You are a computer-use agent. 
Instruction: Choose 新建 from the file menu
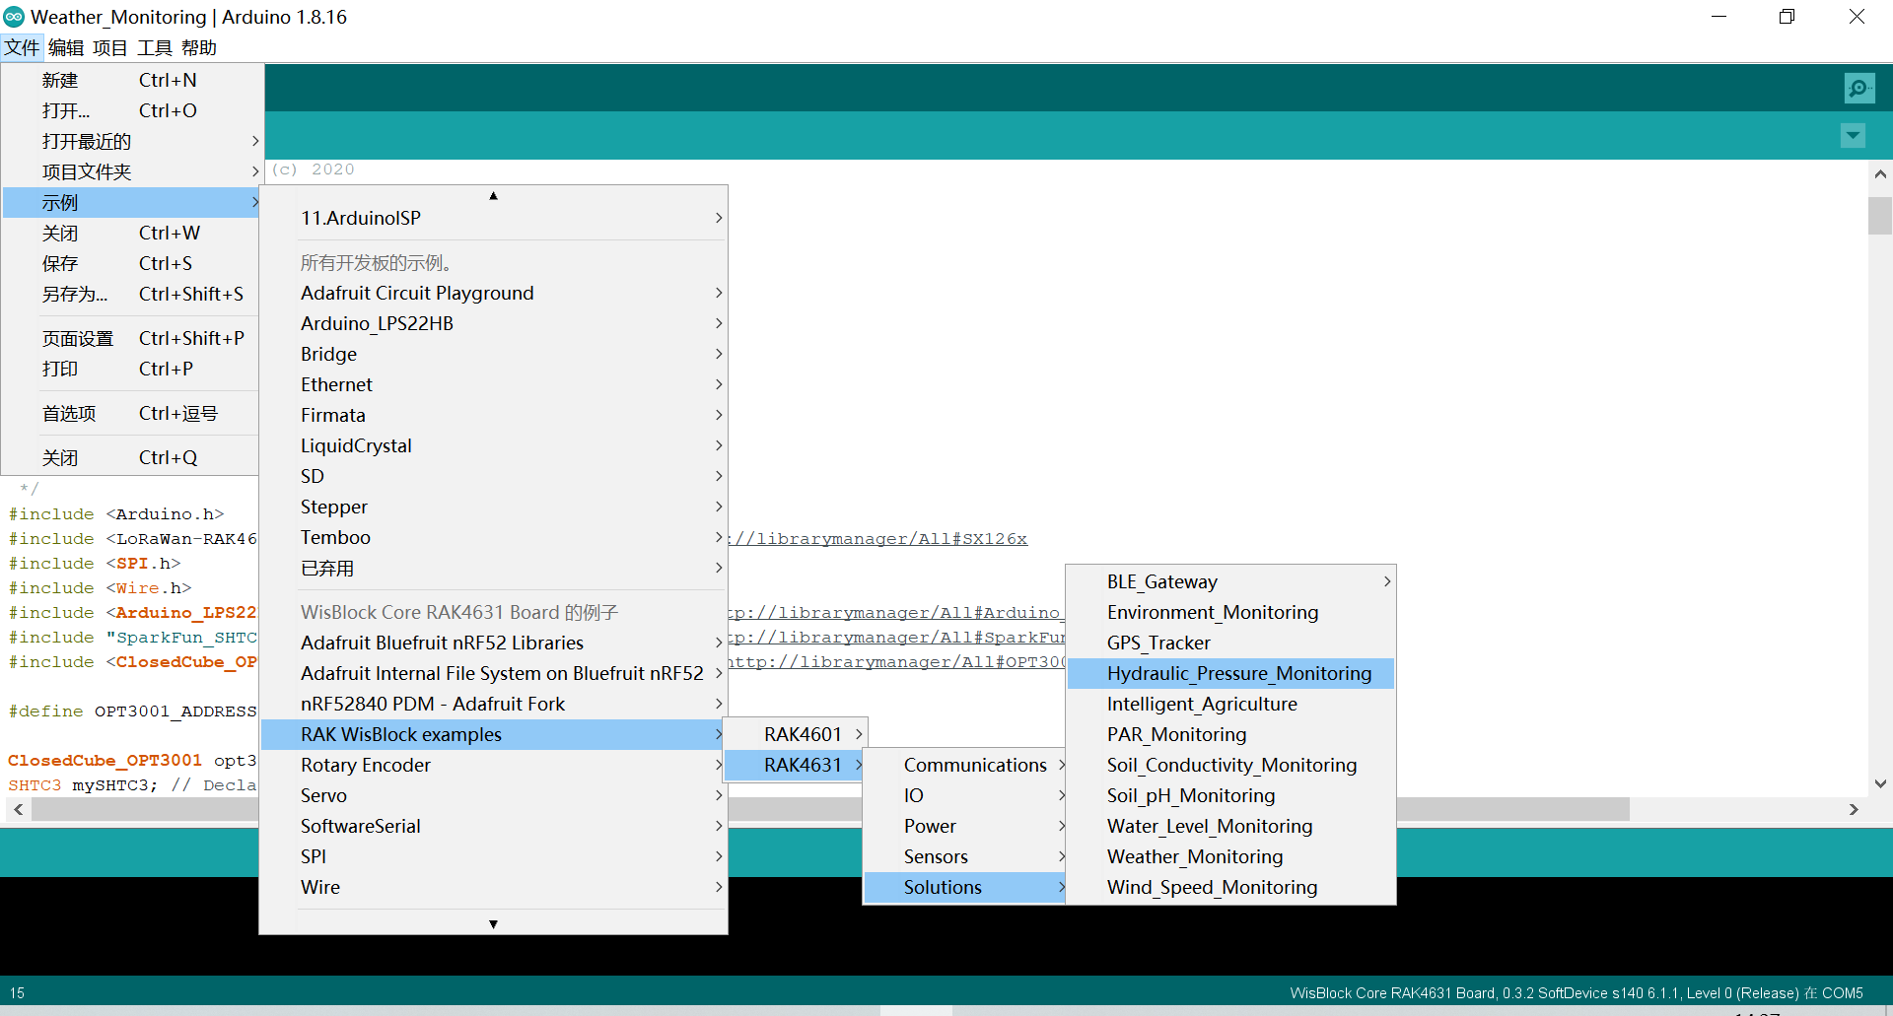coord(132,80)
